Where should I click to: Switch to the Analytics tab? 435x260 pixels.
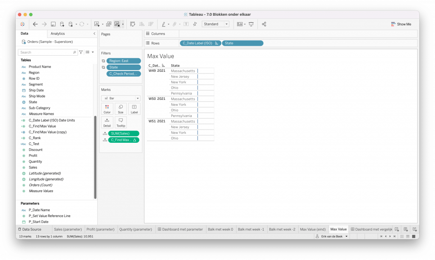coord(58,34)
